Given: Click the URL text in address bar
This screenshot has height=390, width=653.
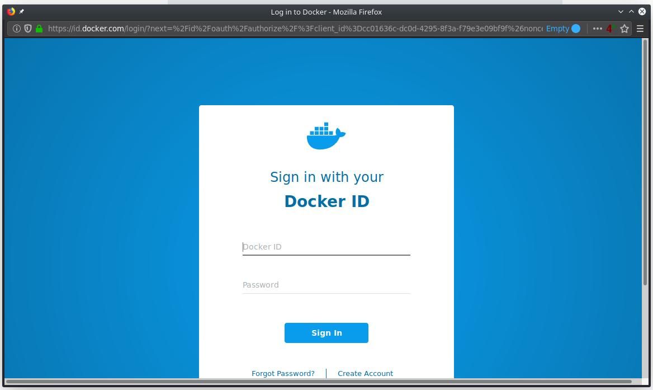Looking at the screenshot, I should click(x=295, y=29).
